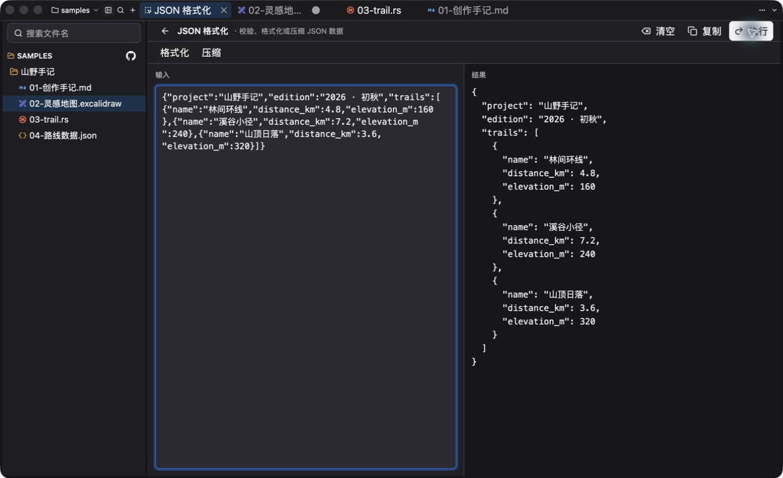
Task: Open the 01-创作手记.md tab
Action: (468, 11)
